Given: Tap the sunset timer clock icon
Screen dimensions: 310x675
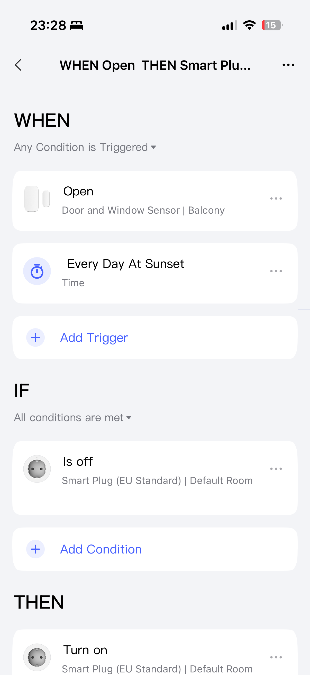Looking at the screenshot, I should (37, 271).
